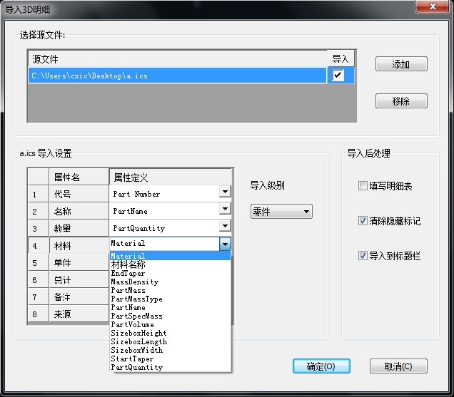
Task: Confirm with the 确定(O) button
Action: coord(321,366)
